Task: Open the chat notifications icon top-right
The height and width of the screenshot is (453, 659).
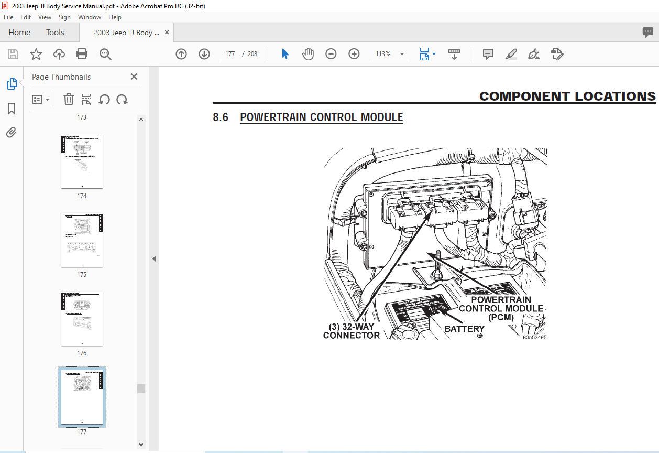Action: click(648, 33)
